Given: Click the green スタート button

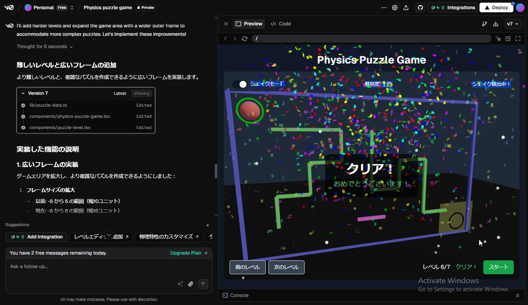Looking at the screenshot, I should pyautogui.click(x=498, y=267).
